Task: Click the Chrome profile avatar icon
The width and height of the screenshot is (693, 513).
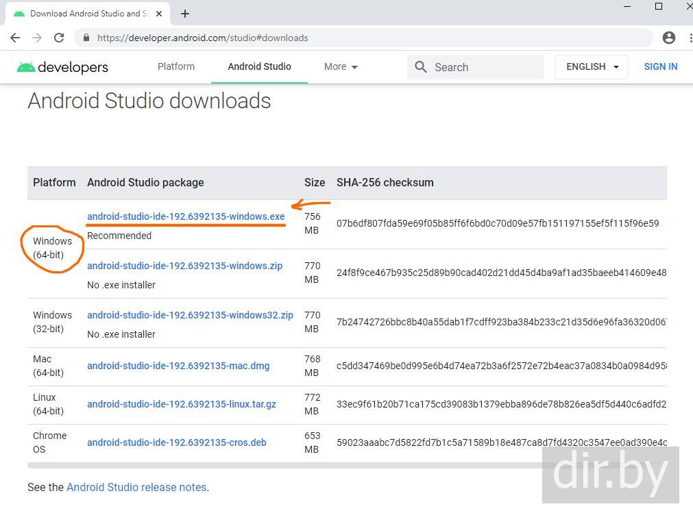Action: tap(669, 38)
